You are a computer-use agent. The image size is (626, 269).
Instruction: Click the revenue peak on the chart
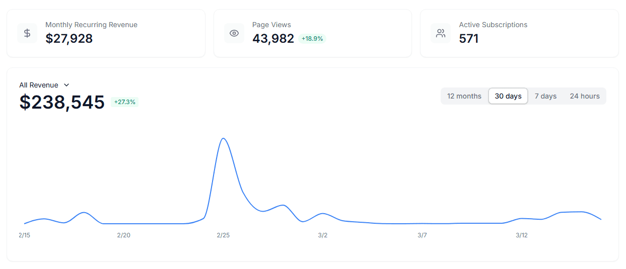223,138
